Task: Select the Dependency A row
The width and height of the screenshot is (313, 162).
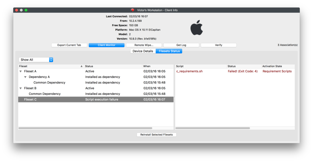Action: tap(96, 77)
